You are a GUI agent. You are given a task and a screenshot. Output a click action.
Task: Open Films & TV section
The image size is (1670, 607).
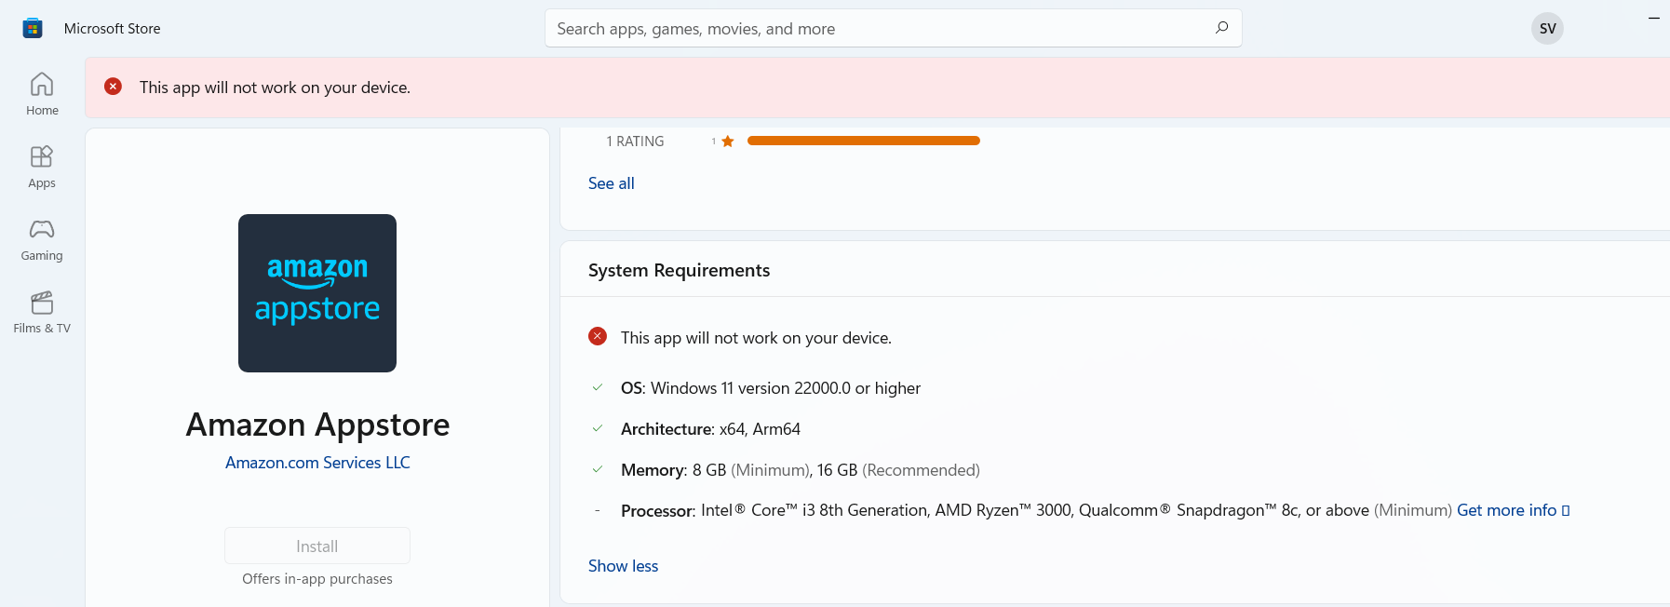pos(42,312)
